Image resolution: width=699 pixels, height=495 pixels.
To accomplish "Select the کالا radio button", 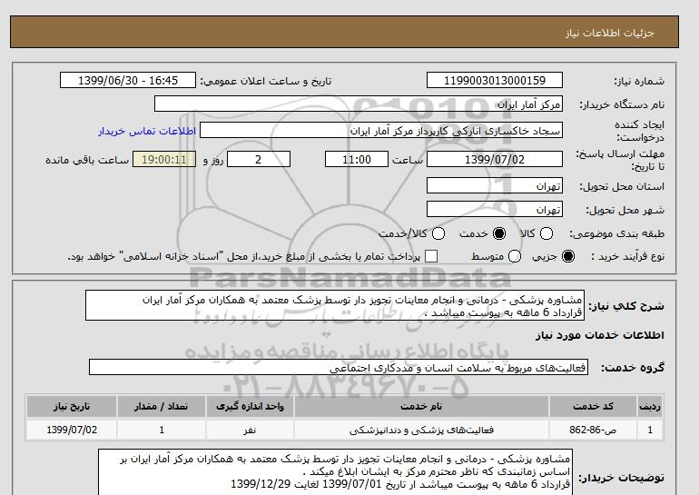I will pyautogui.click(x=546, y=233).
